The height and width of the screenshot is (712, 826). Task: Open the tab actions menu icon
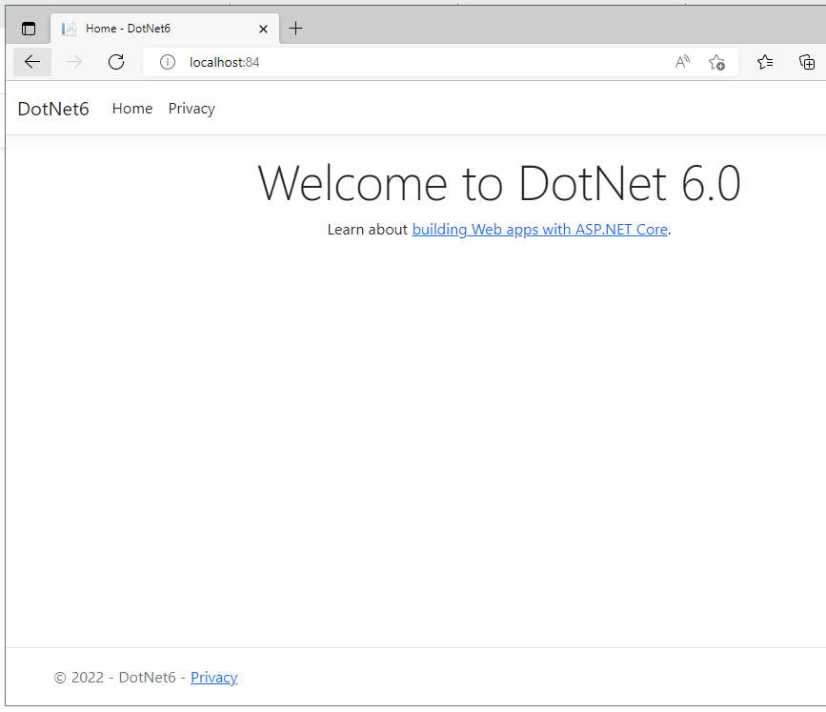[x=29, y=29]
